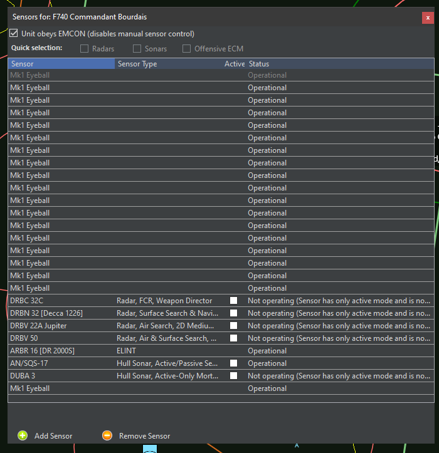The height and width of the screenshot is (453, 439).
Task: Click DUBA 3 Not operating status cell
Action: tap(339, 375)
